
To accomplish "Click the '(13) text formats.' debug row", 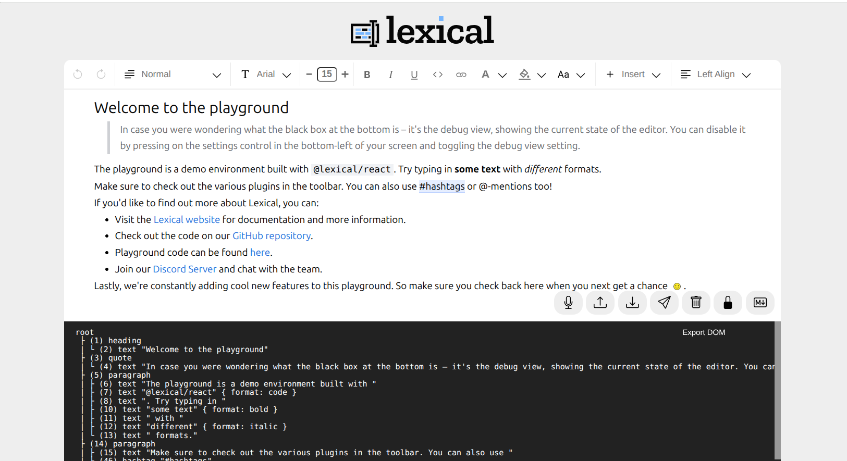I will [149, 435].
